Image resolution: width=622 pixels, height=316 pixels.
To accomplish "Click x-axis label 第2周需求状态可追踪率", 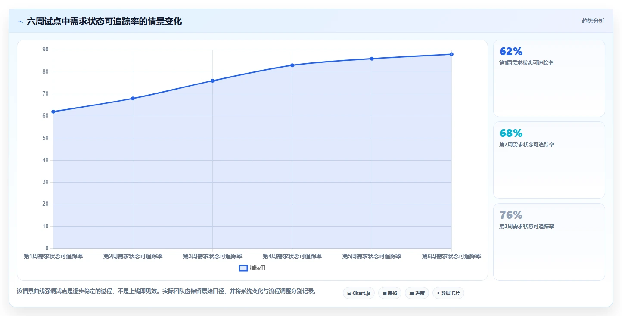I will point(133,256).
